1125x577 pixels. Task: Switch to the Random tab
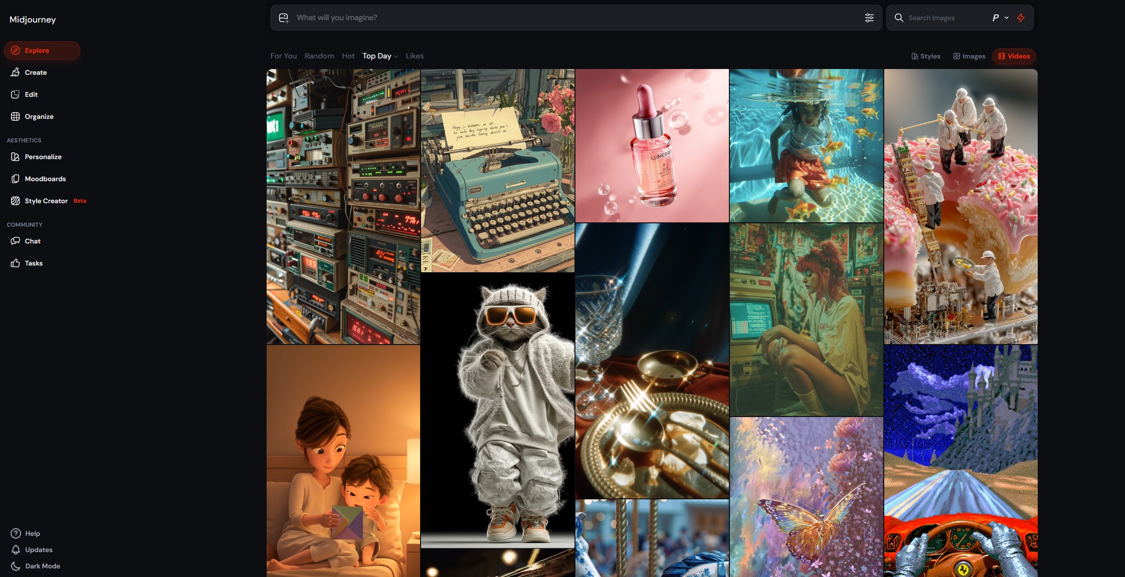(x=319, y=56)
